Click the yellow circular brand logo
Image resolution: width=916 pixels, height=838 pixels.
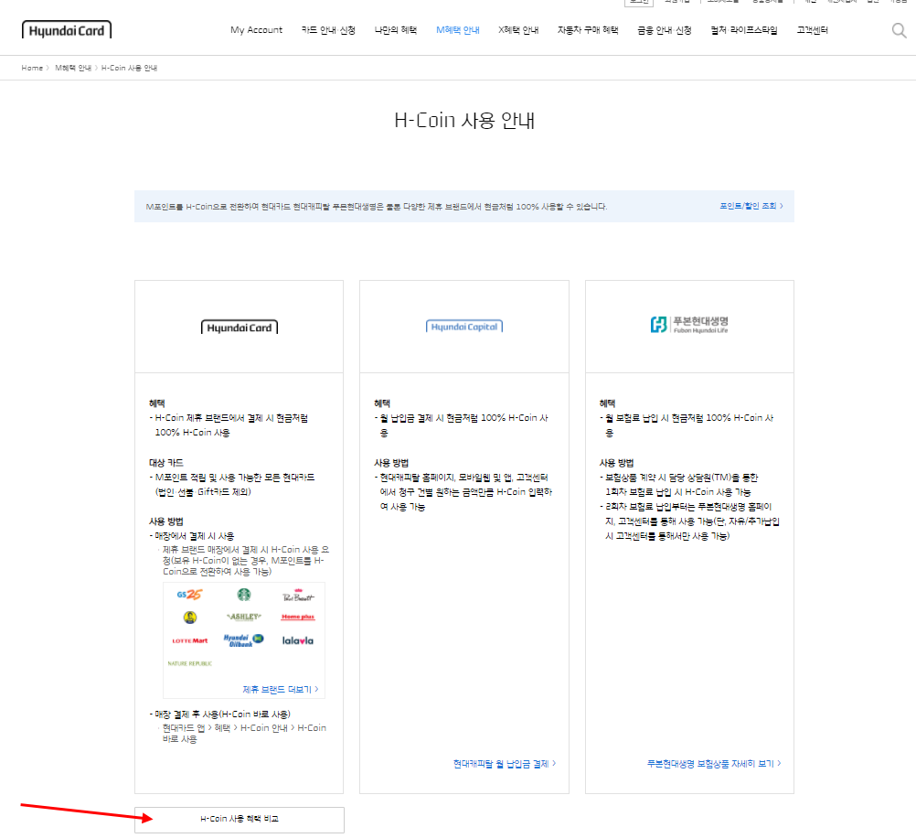[x=190, y=617]
